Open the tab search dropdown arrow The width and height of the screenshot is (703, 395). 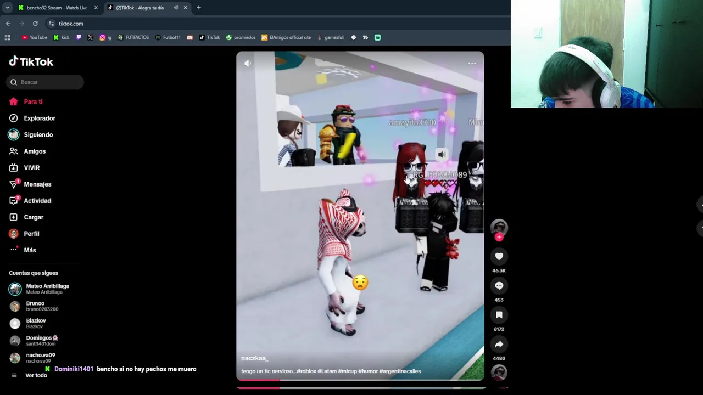click(7, 8)
